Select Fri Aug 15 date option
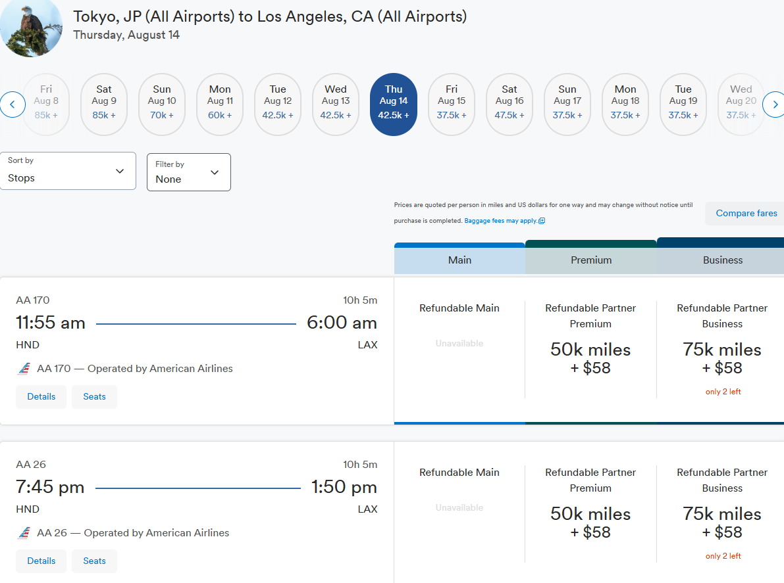Screen dimensions: 784x583 pos(452,105)
